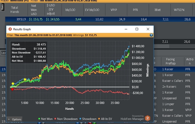
Task: Sort by Total Hands column header
Action: (15, 10)
